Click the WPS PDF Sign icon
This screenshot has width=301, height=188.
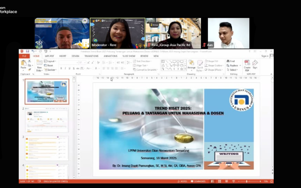[x=255, y=63]
